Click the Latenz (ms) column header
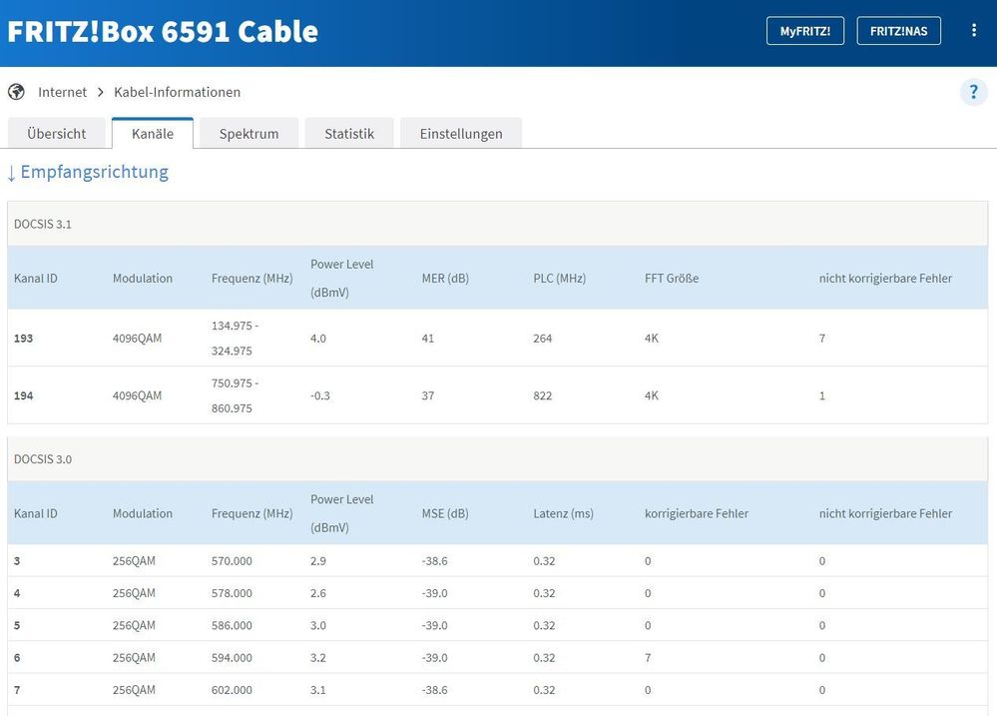 coord(563,514)
